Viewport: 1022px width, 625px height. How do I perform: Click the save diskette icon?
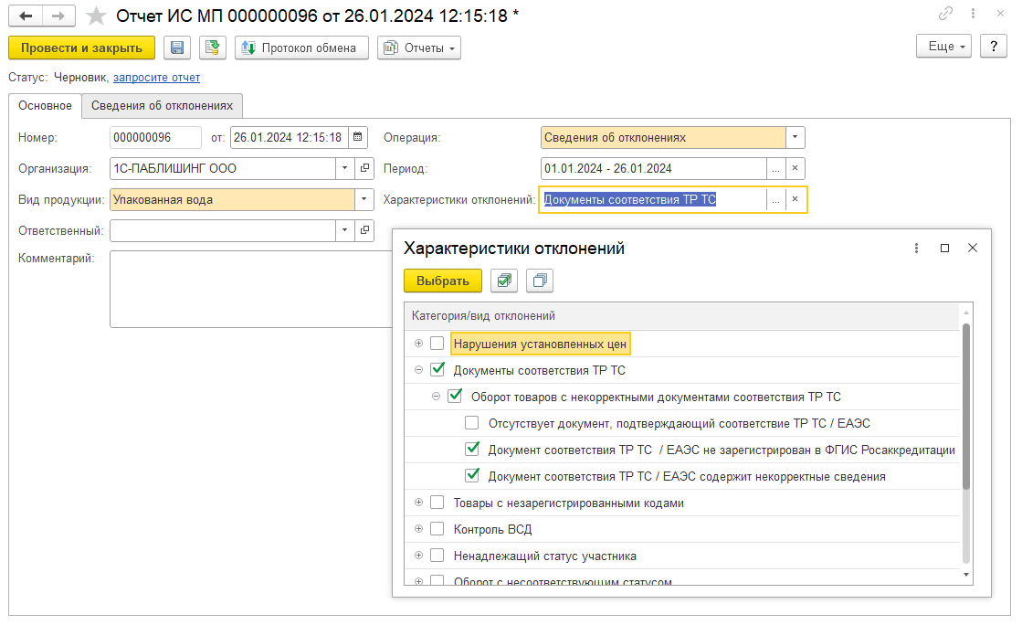tap(177, 48)
